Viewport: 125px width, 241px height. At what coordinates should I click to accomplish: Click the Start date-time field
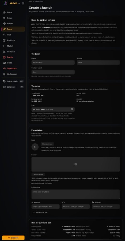coord(53,109)
